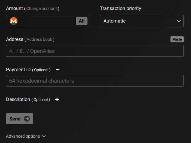Screen dimensions: 191x143
Task: Open the Address book link
Action: 40,39
